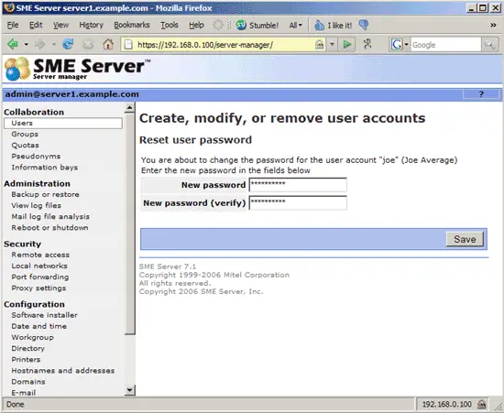Click the Save button
Screen dimensions: 504x413
click(465, 239)
